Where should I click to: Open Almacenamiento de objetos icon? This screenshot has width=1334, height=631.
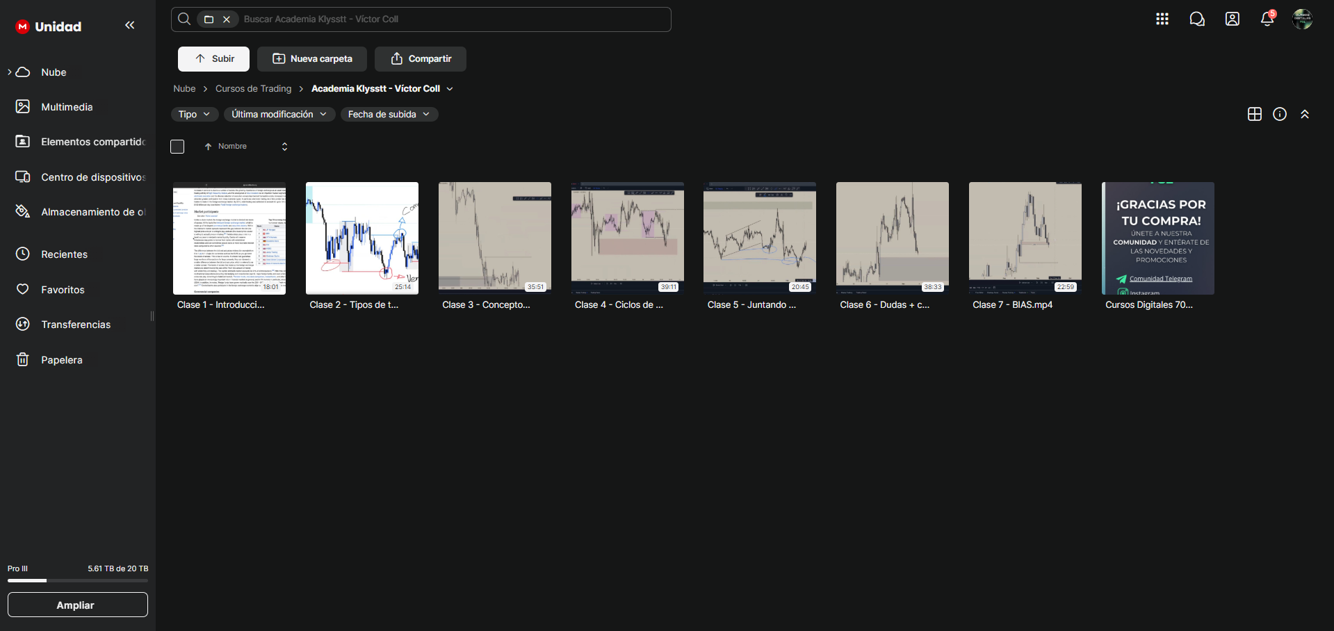(x=23, y=211)
